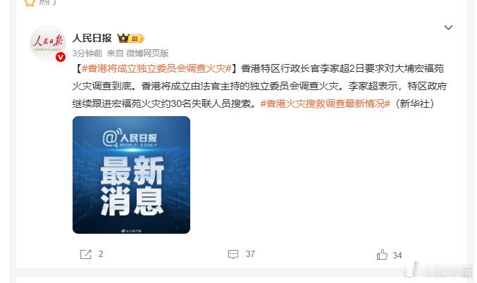Viewport: 477px width, 283px height.
Task: Click the blurred watermark at bottom right
Action: (x=438, y=270)
